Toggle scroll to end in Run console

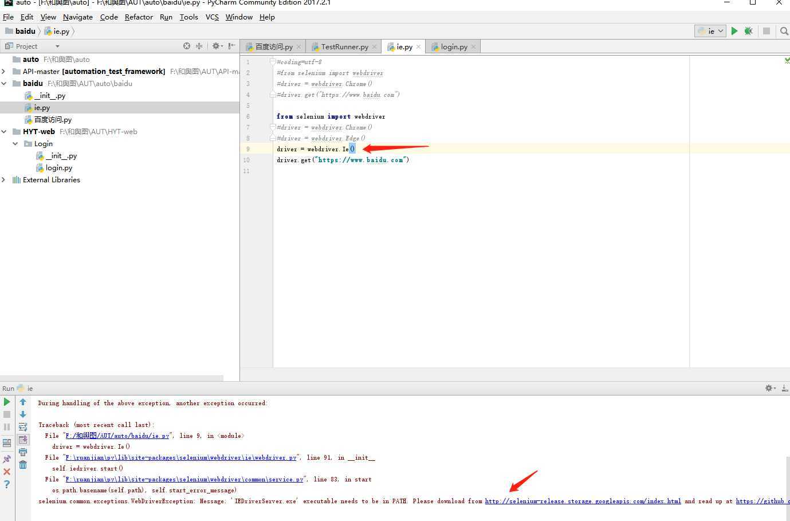point(23,440)
